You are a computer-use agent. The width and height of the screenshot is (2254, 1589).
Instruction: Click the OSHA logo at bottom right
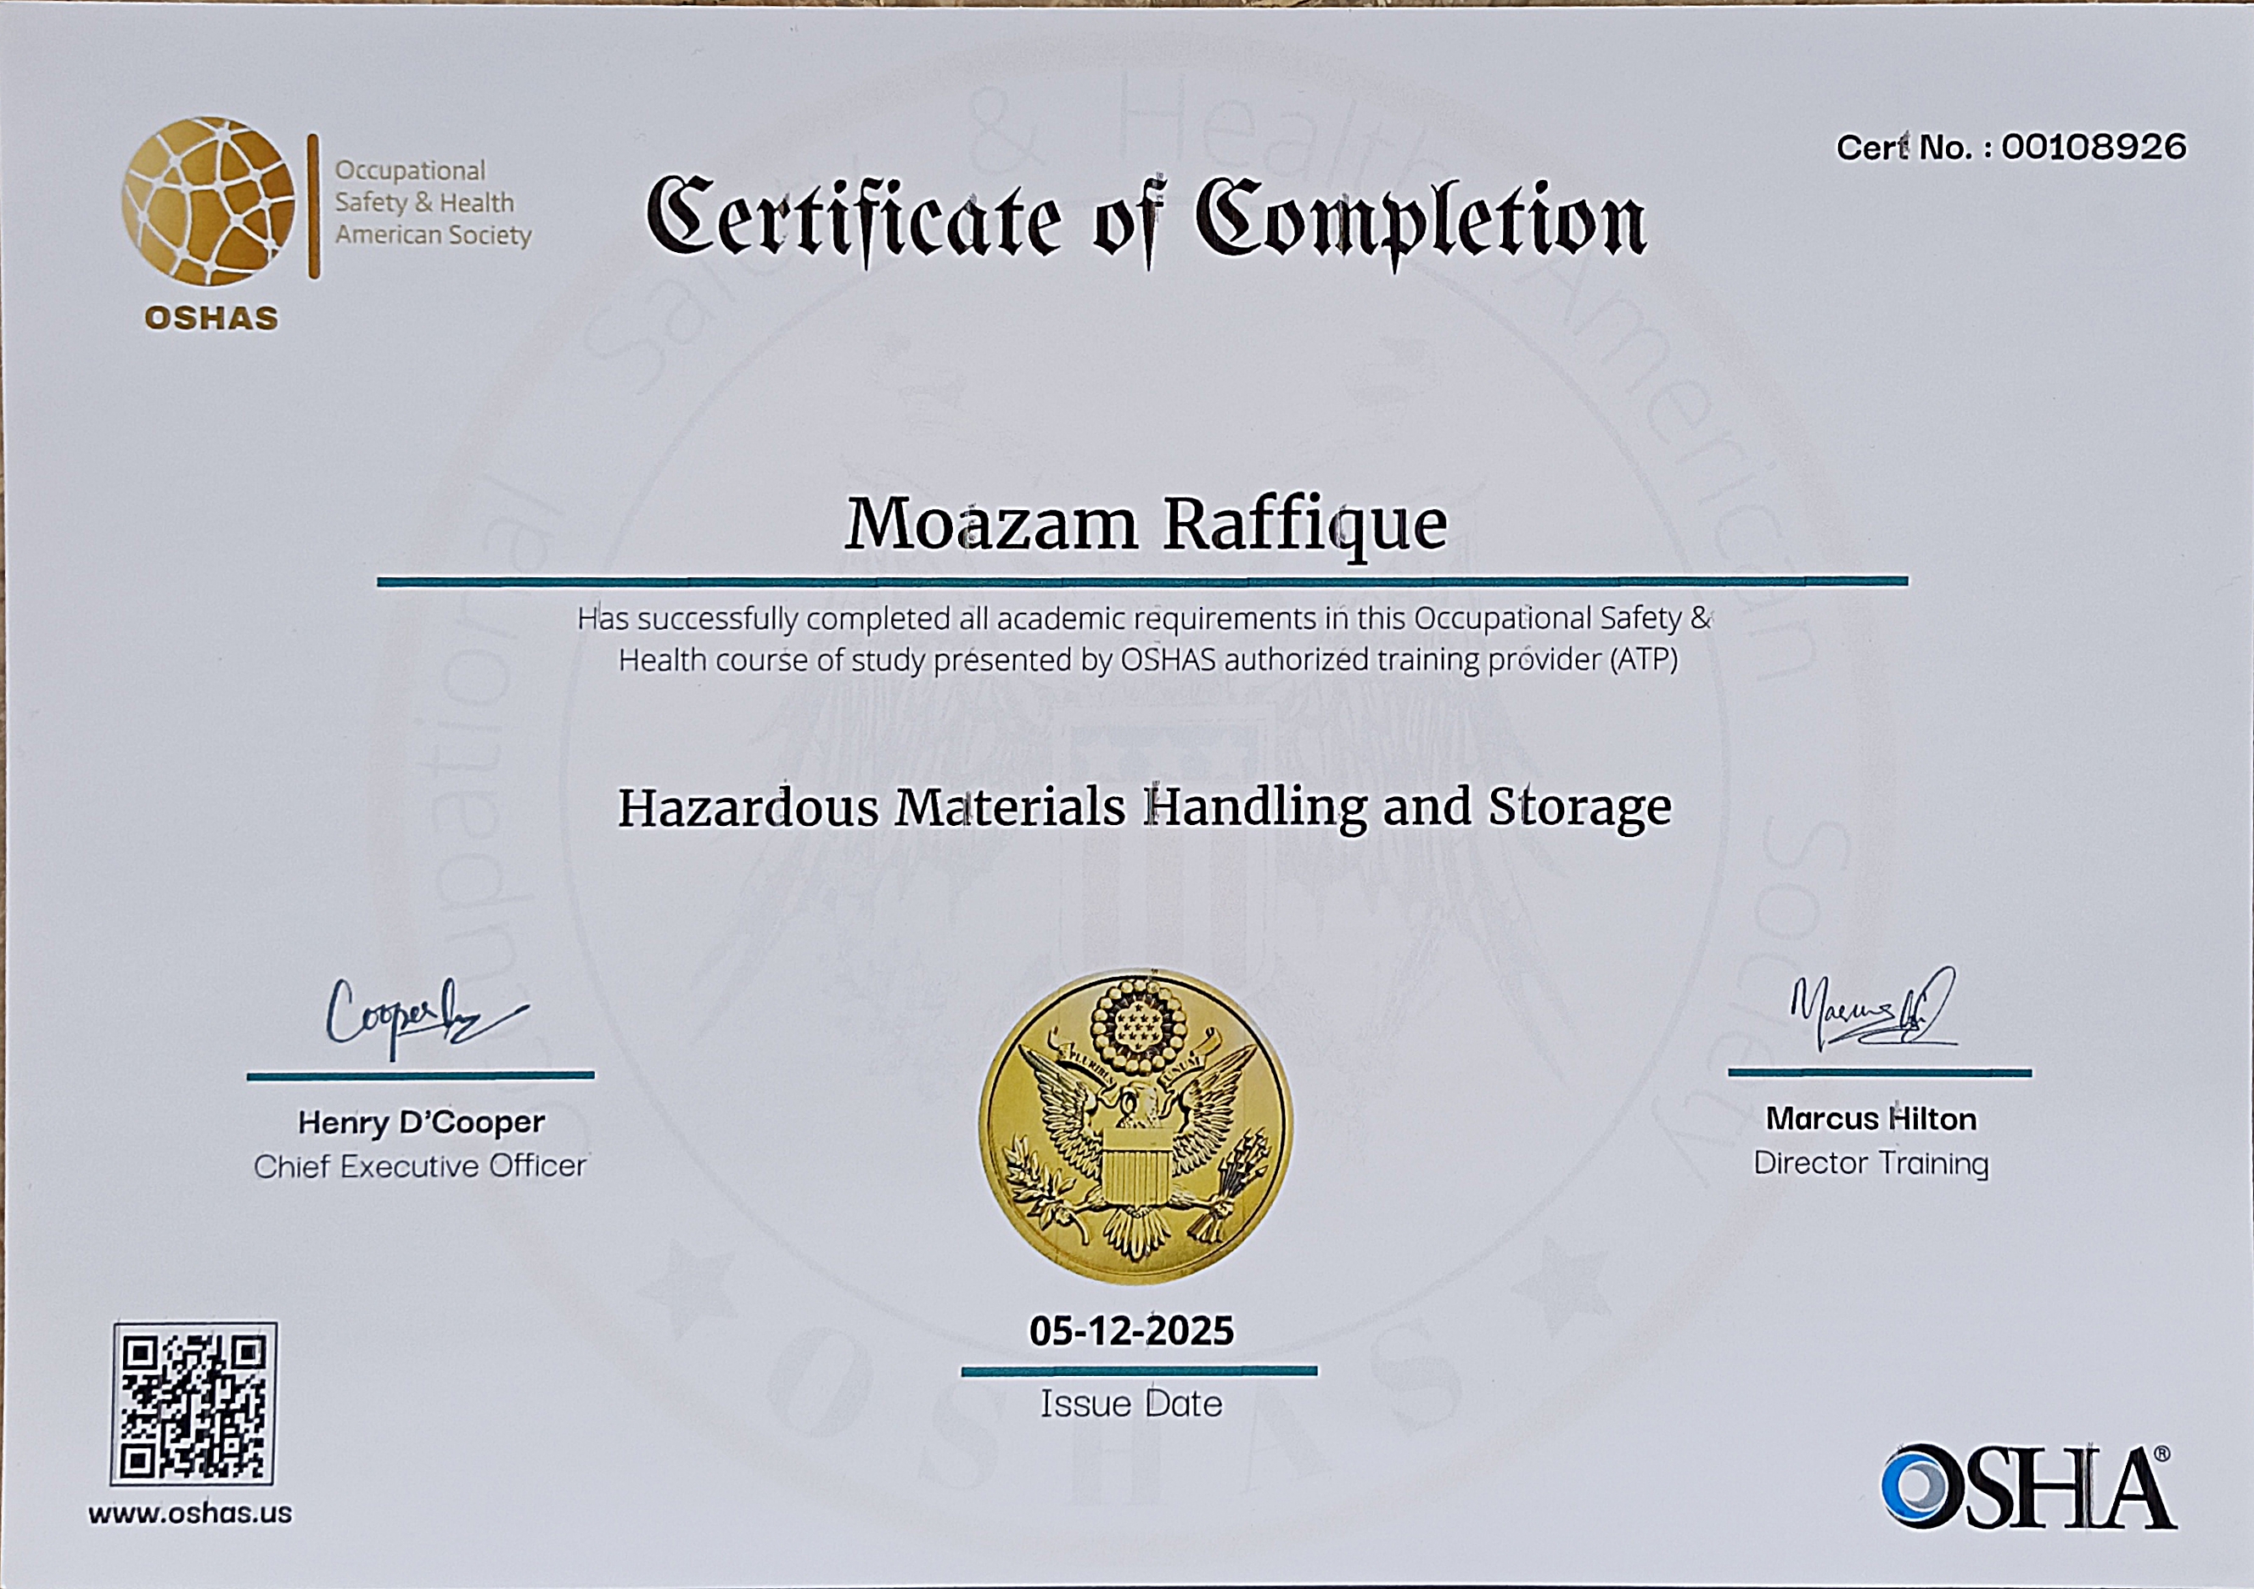coord(2029,1487)
